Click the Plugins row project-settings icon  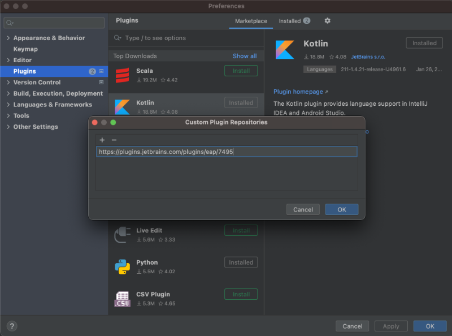102,71
